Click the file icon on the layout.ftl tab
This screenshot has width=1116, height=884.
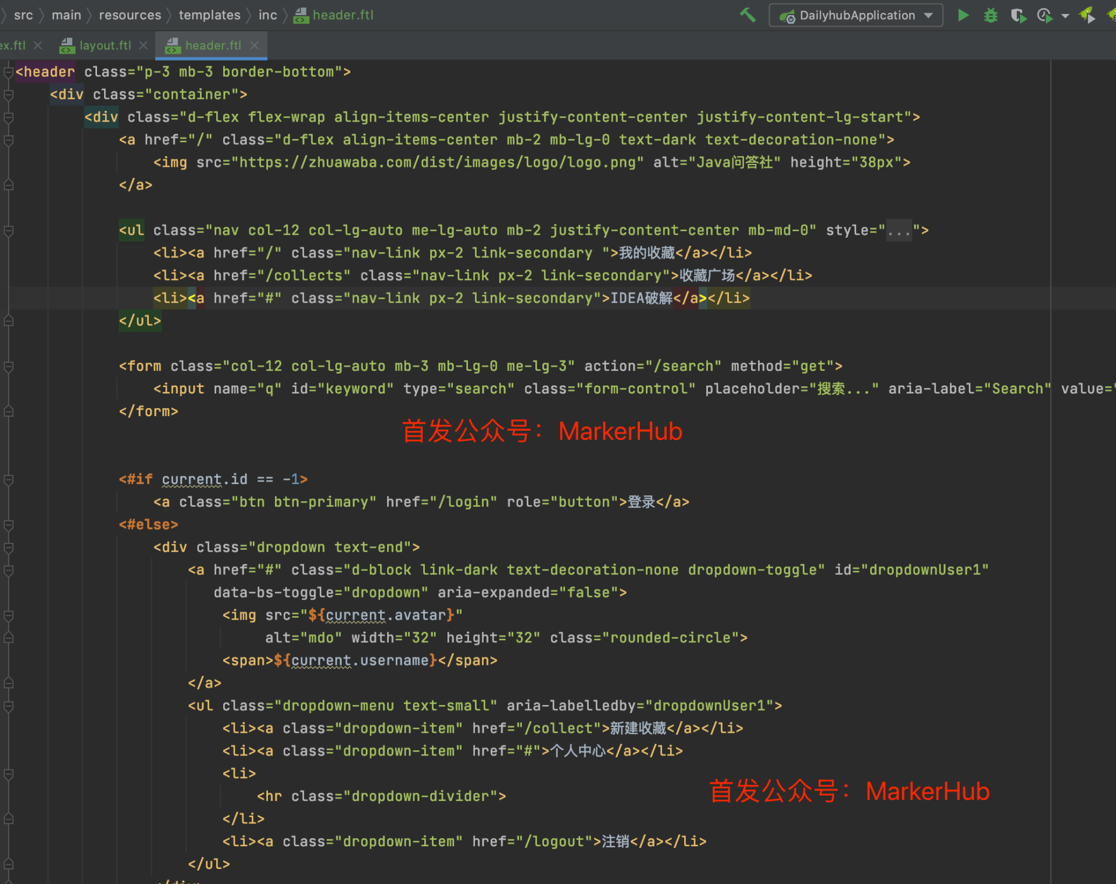click(67, 45)
